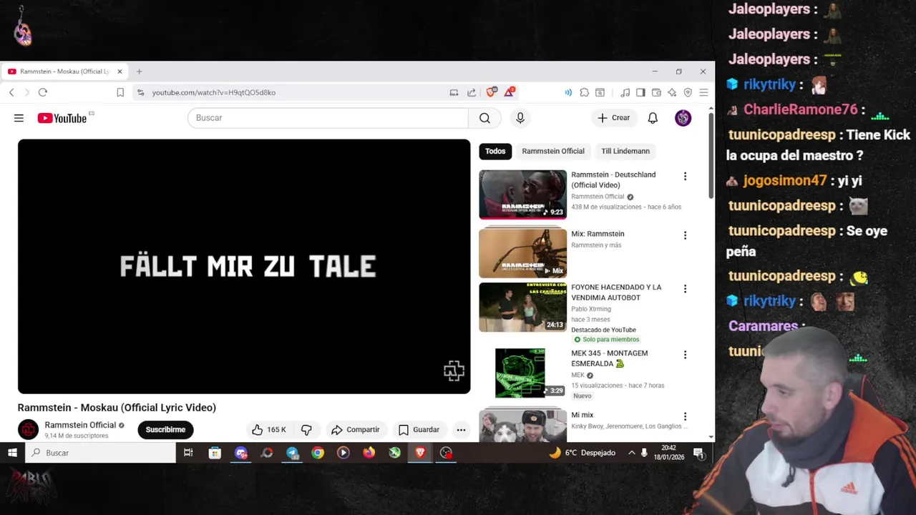
Task: Open Firefox from the taskbar
Action: click(369, 453)
